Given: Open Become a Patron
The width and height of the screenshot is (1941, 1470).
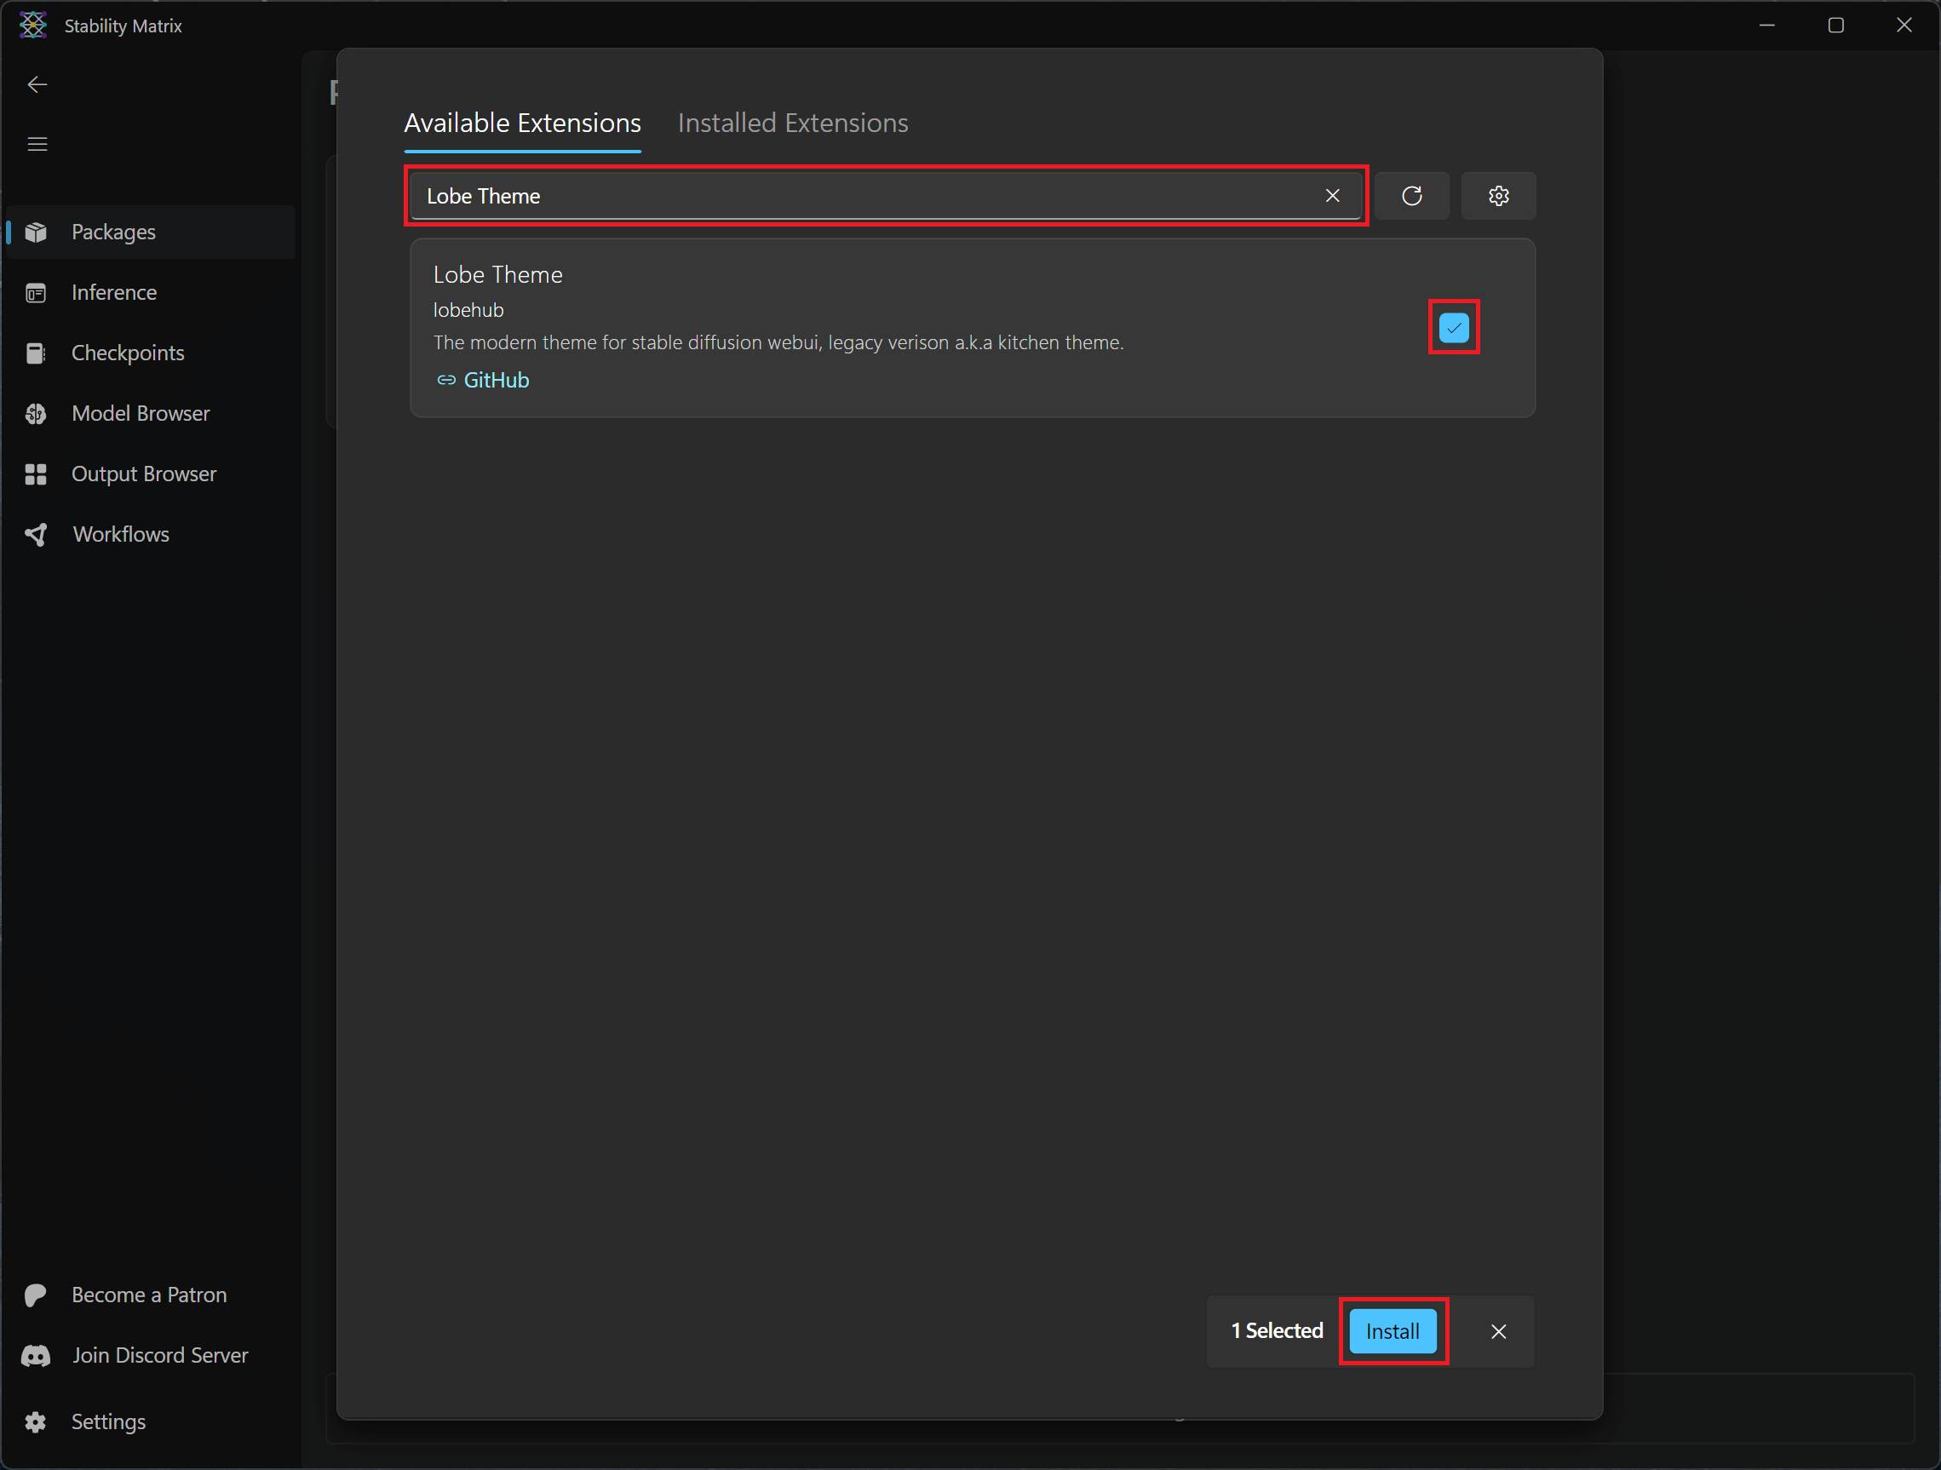Looking at the screenshot, I should tap(149, 1295).
